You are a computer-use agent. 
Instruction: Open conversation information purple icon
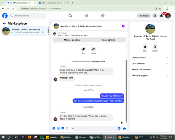[123, 26]
